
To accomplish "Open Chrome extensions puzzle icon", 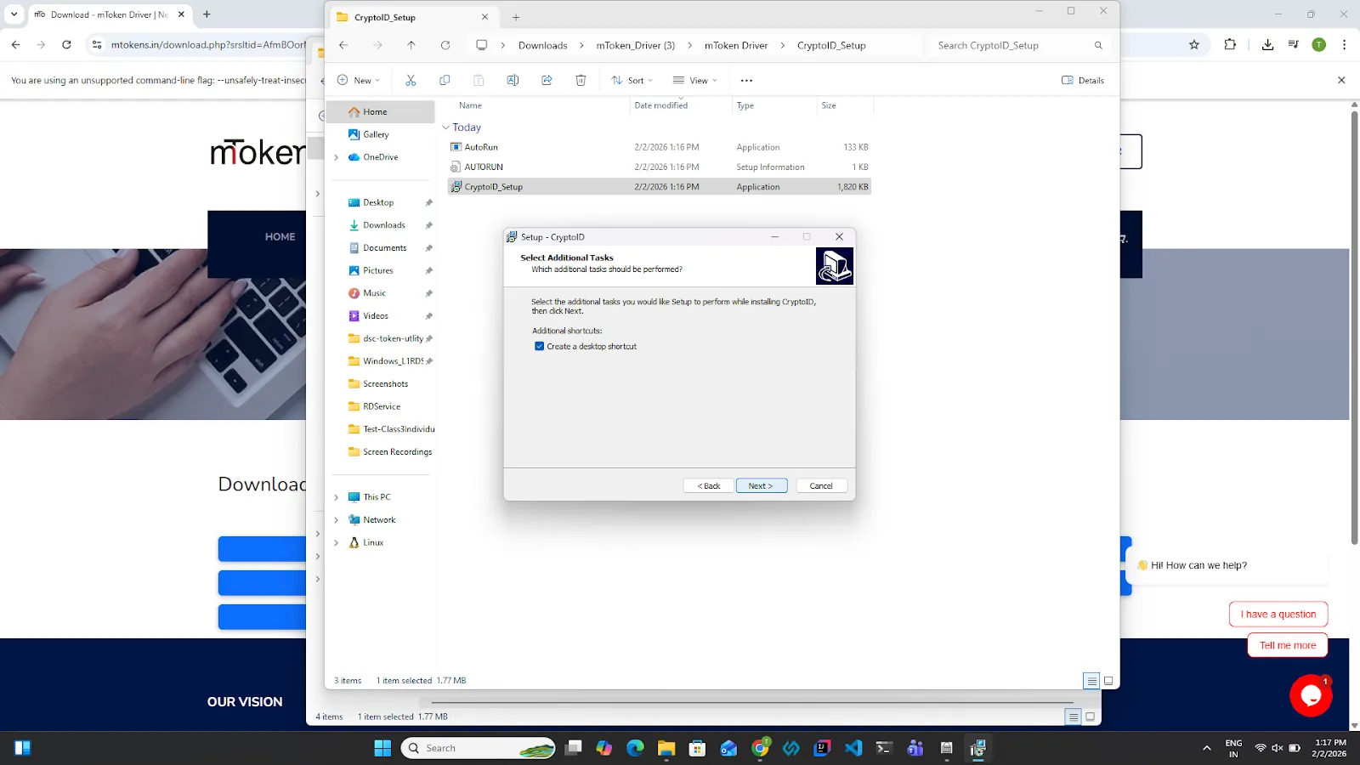I will tap(1230, 44).
